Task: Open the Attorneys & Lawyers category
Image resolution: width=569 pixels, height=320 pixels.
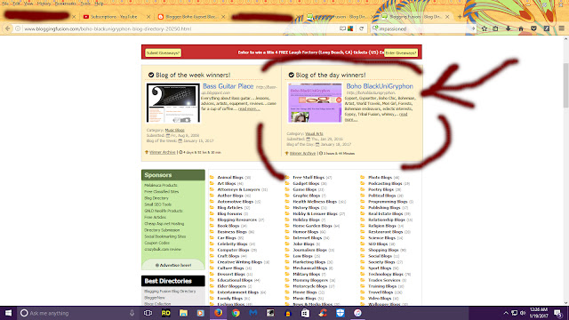Action: pyautogui.click(x=238, y=189)
